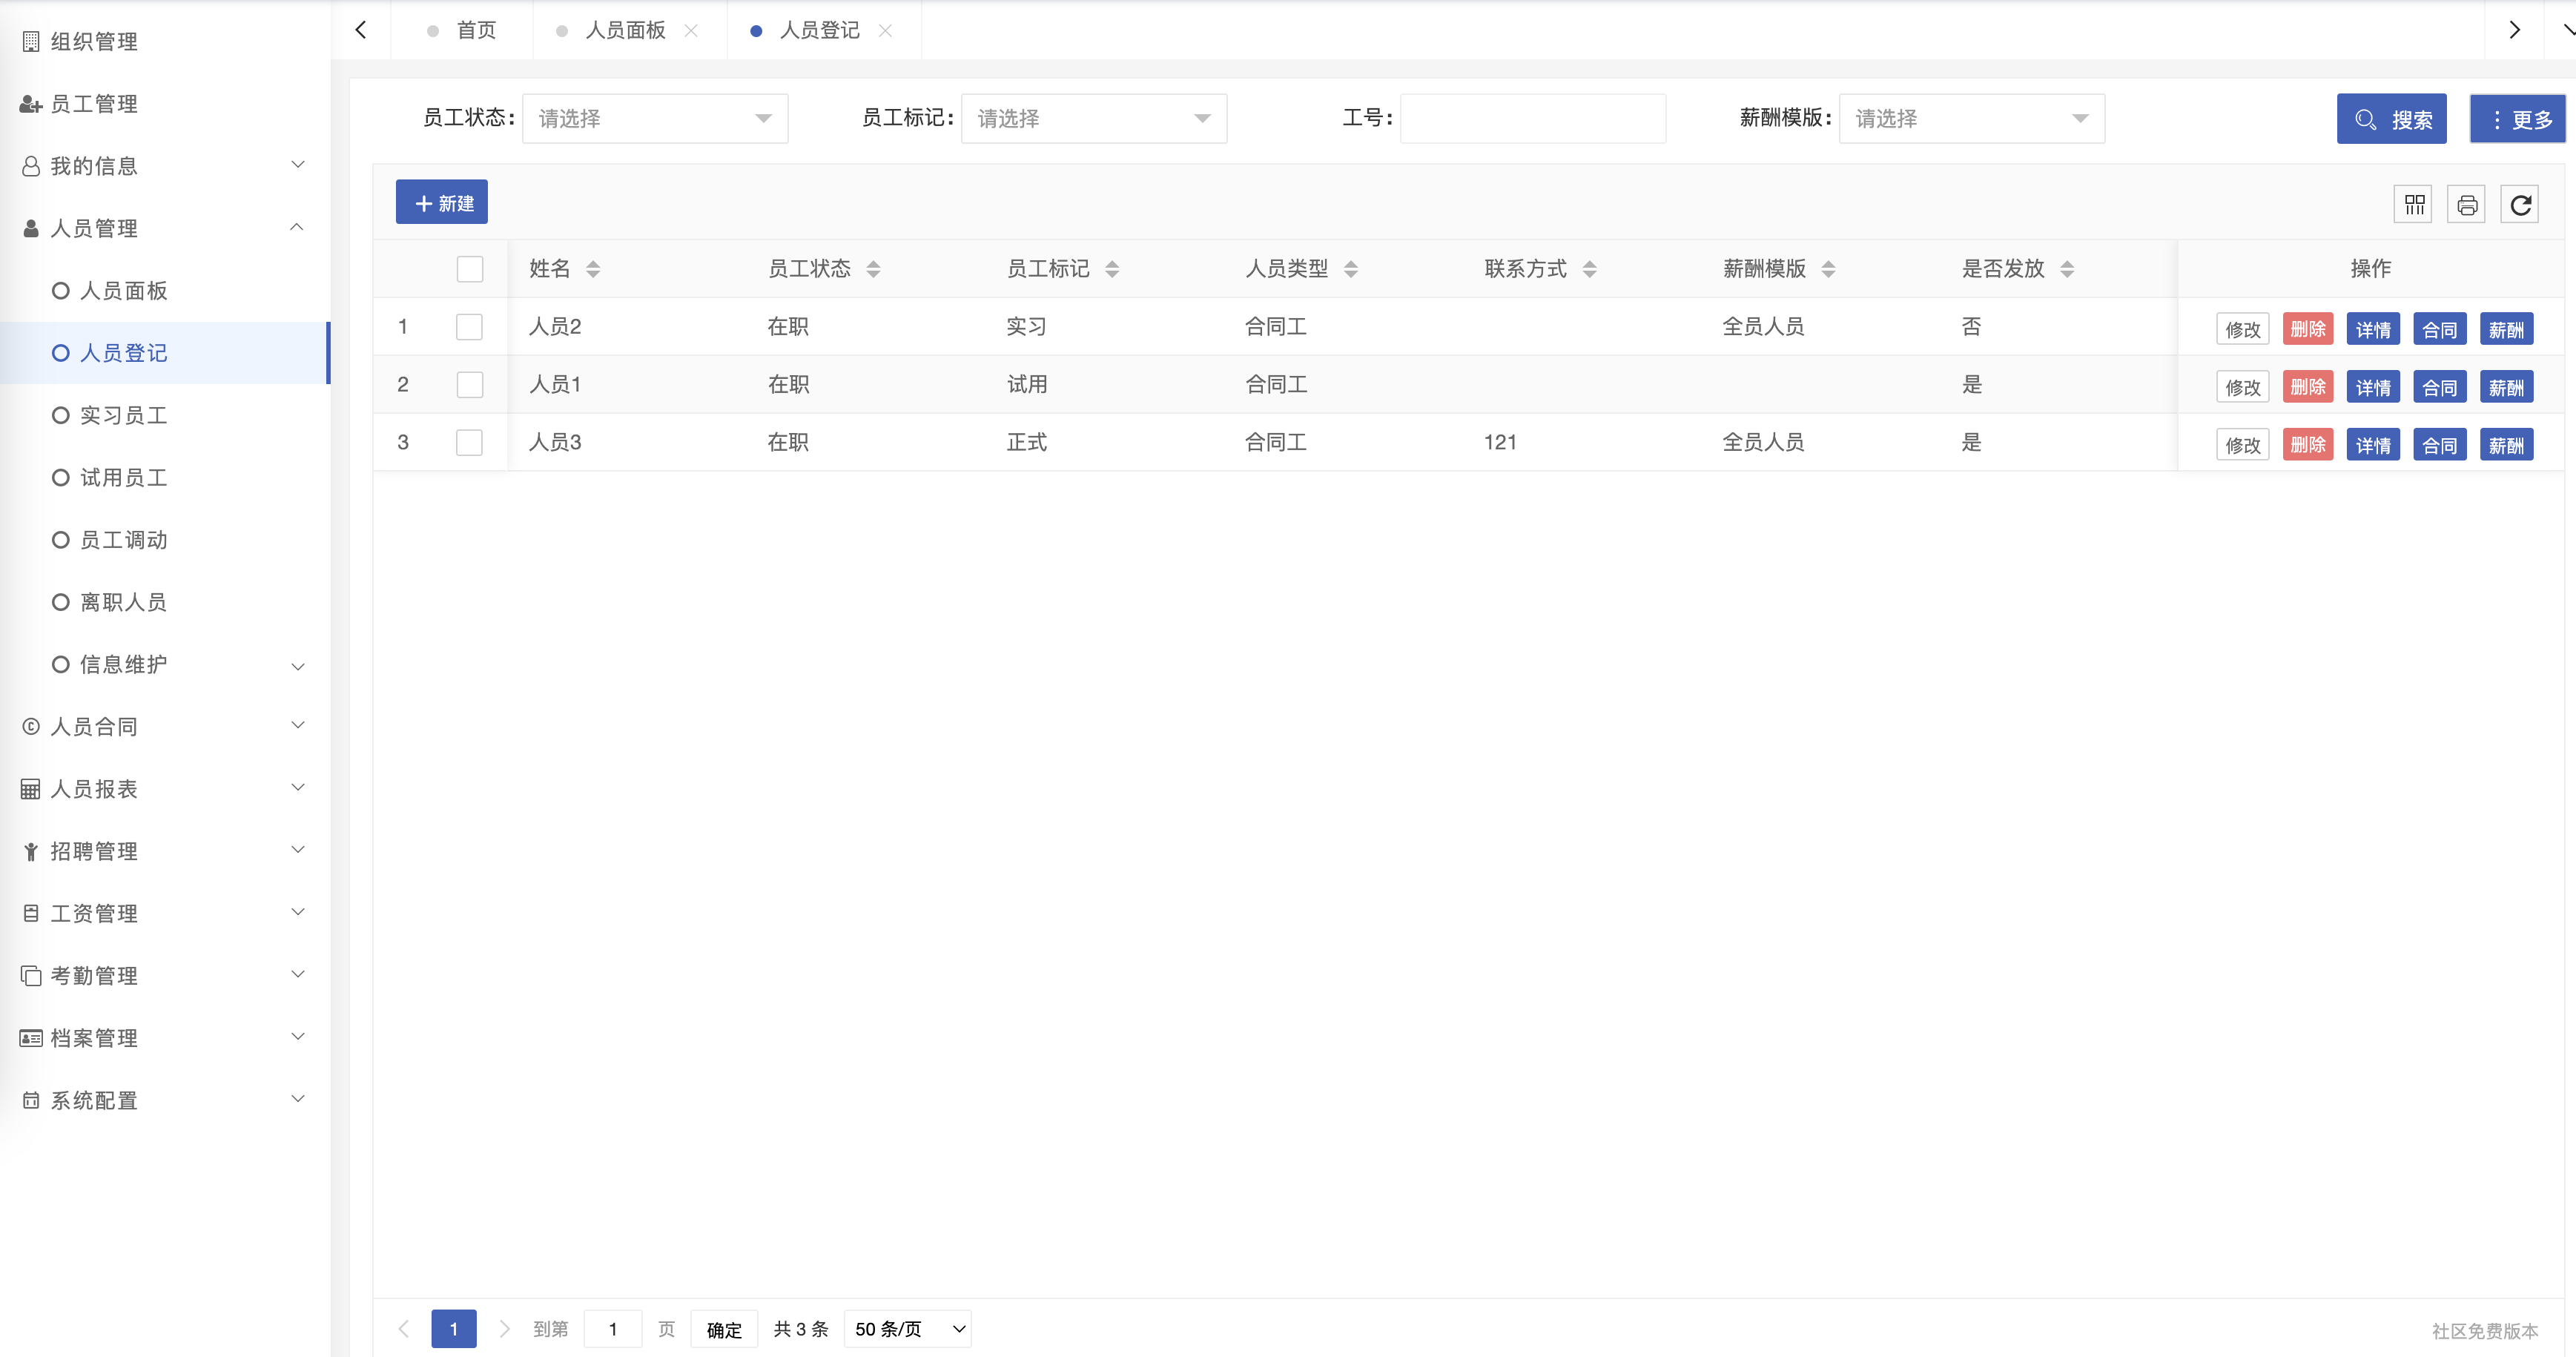Viewport: 2576px width, 1357px height.
Task: Check the box for 人员2 row
Action: (x=470, y=327)
